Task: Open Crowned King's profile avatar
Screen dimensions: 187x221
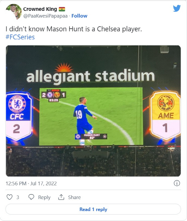Action: click(13, 12)
